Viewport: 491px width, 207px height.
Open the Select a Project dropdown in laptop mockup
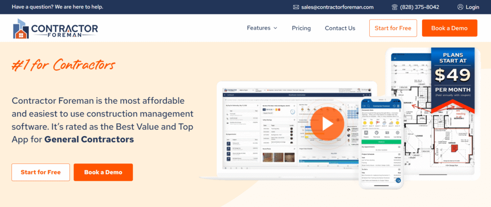pos(245,89)
